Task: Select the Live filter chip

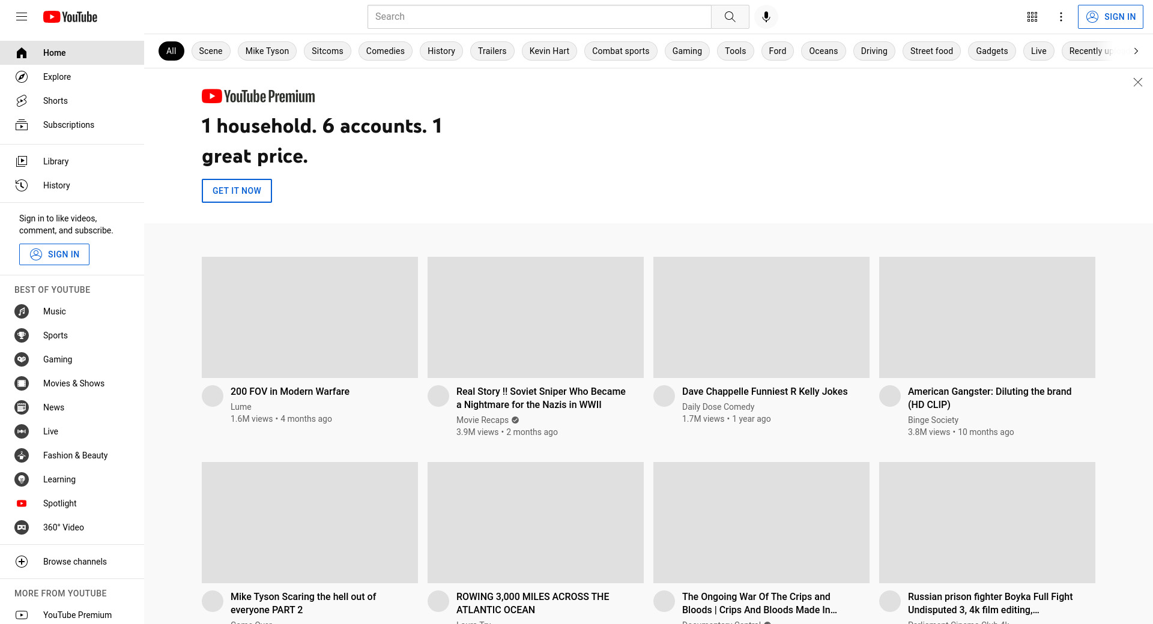Action: [x=1039, y=51]
